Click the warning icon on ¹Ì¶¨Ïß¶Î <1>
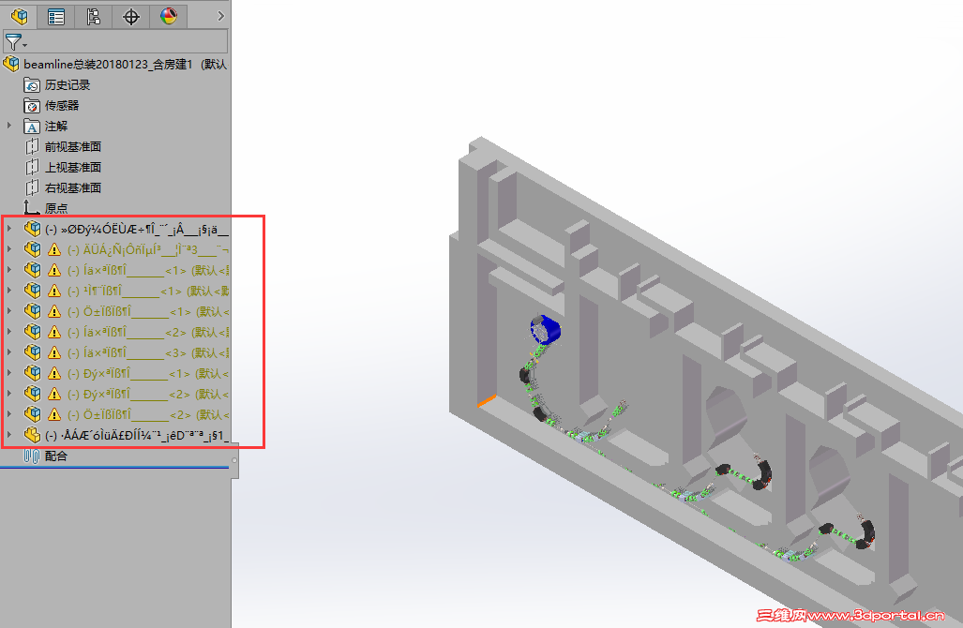Image resolution: width=963 pixels, height=628 pixels. pos(54,291)
